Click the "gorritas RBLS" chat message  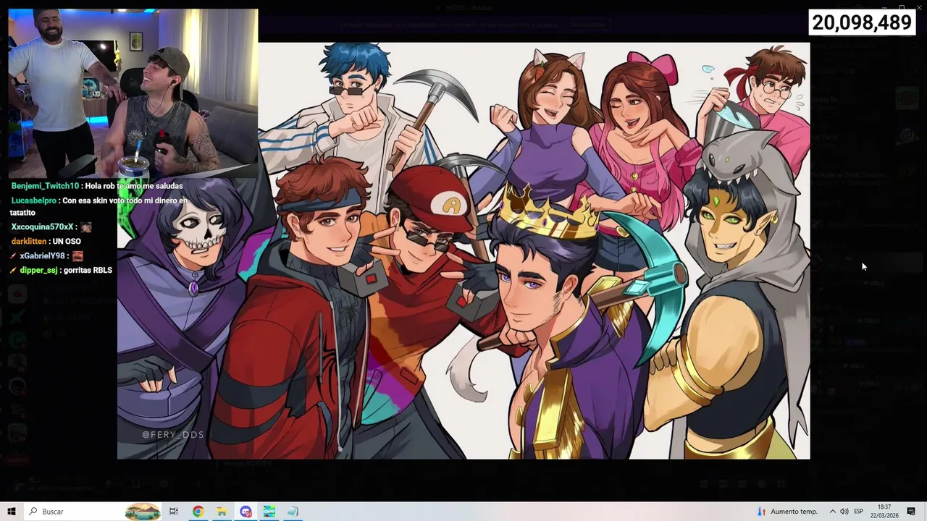click(88, 271)
